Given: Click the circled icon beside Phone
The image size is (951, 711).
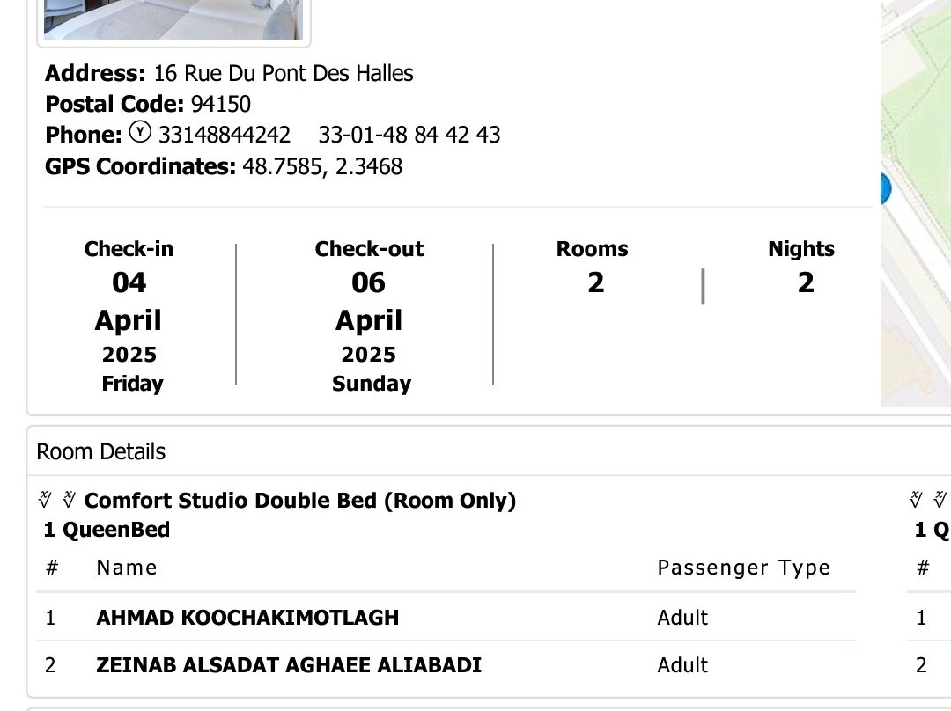Looking at the screenshot, I should click(140, 133).
